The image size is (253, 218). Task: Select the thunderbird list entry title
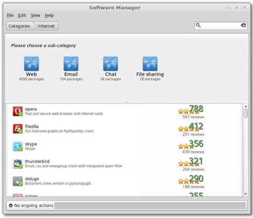point(37,161)
